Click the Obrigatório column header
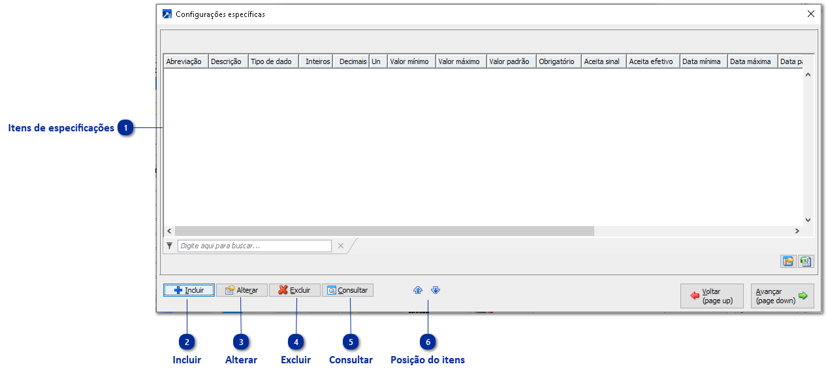Image resolution: width=828 pixels, height=377 pixels. (x=559, y=61)
